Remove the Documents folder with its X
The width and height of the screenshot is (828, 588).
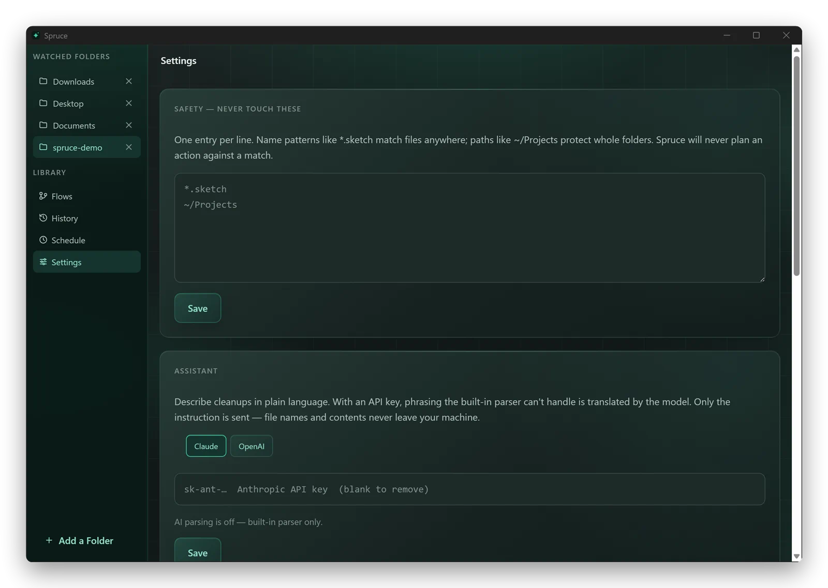(129, 125)
